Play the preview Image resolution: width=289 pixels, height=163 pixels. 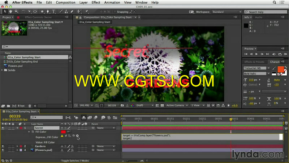pyautogui.click(x=256, y=54)
